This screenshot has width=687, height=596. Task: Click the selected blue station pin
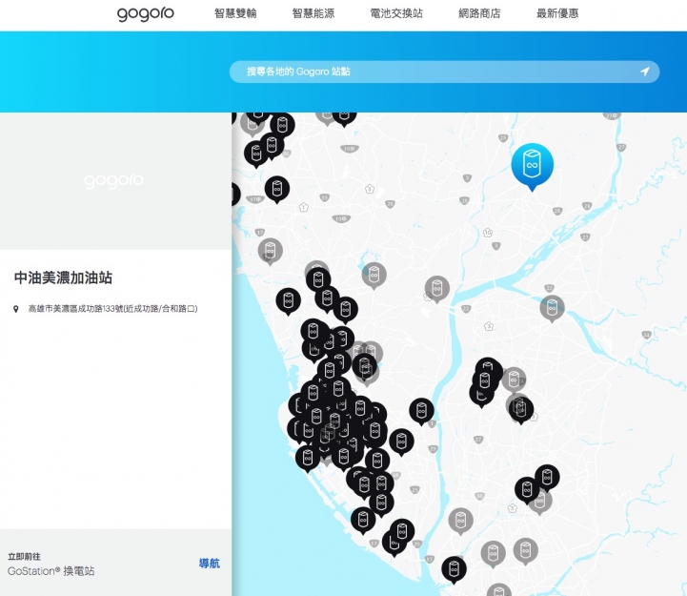(x=532, y=167)
